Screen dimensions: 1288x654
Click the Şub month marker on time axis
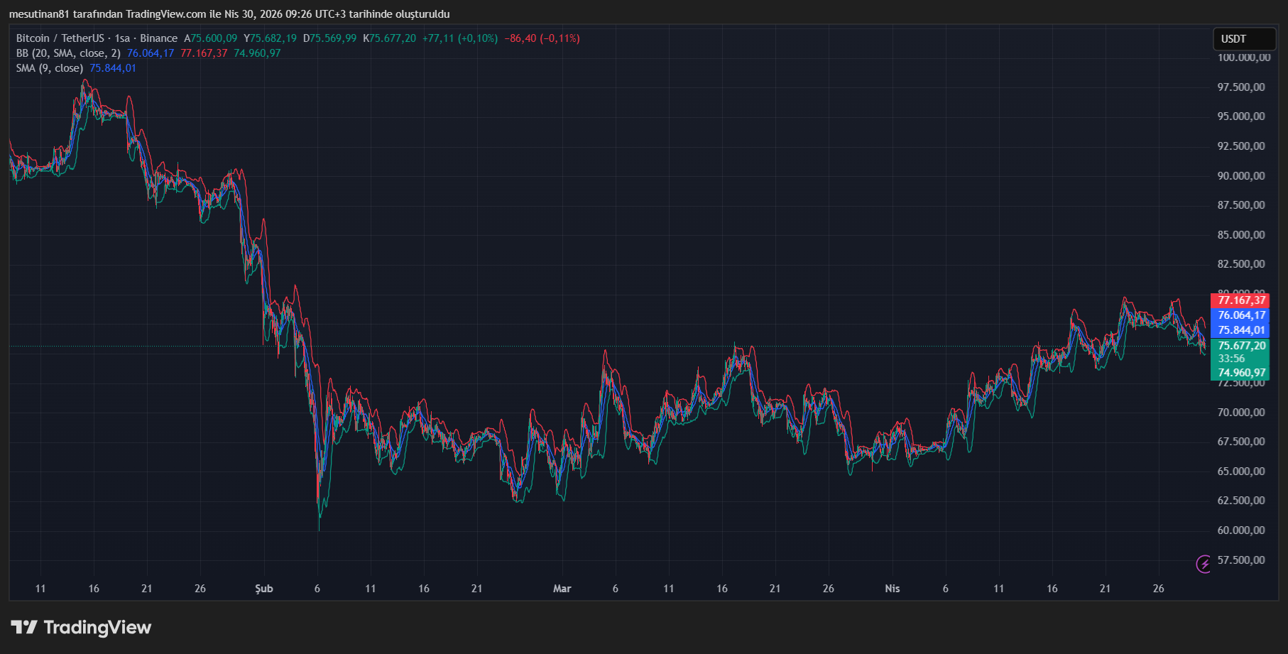click(x=264, y=589)
